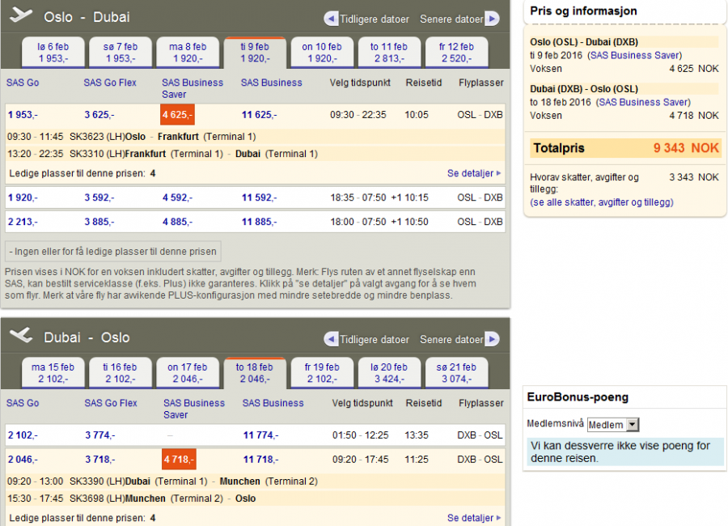This screenshot has width=728, height=526.
Task: Click the previous dates arrow for Oslo - Dubai
Action: tap(331, 19)
